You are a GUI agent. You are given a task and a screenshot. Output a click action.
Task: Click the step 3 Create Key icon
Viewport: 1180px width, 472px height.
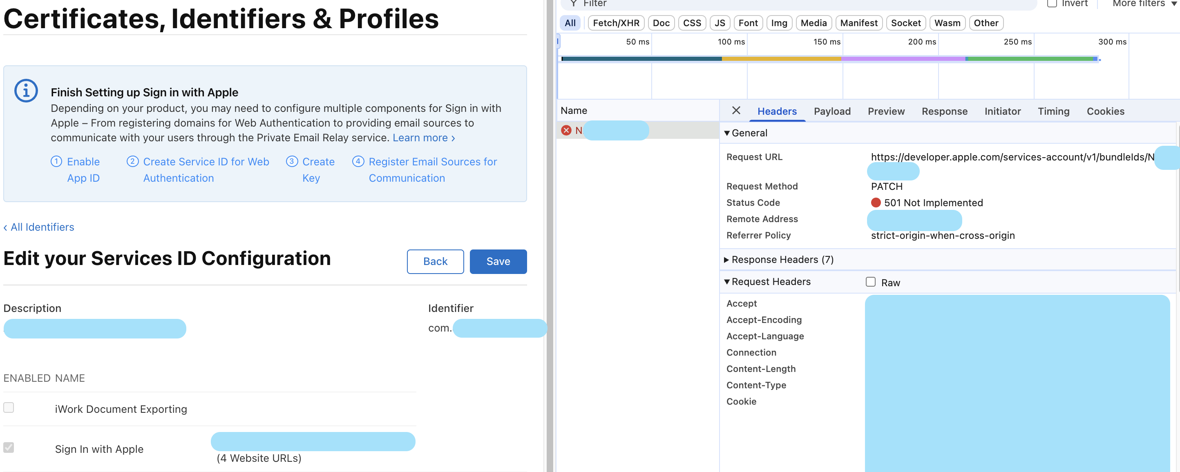tap(292, 161)
